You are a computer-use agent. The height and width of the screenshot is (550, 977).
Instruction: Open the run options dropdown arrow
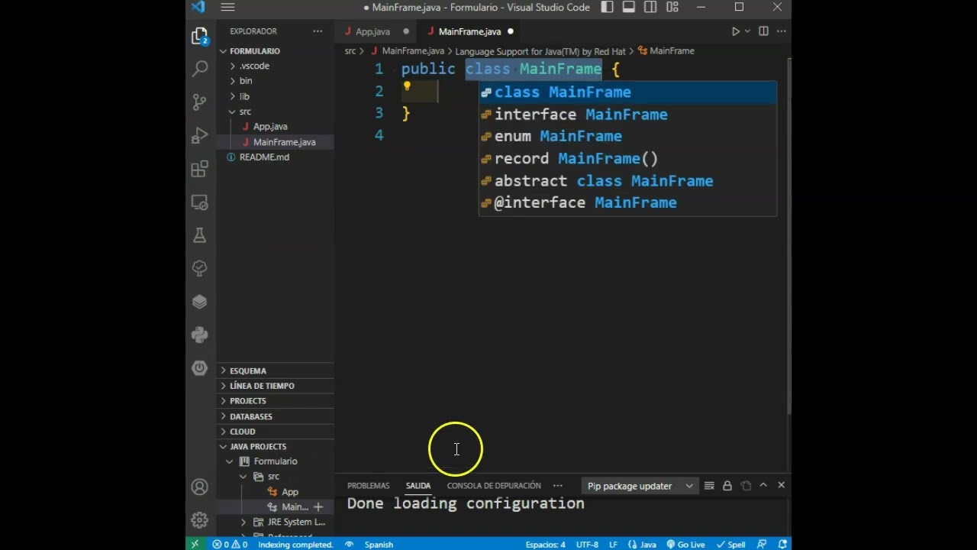tap(748, 31)
